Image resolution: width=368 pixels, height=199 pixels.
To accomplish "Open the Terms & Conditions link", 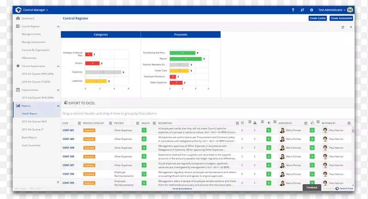I will [182, 189].
